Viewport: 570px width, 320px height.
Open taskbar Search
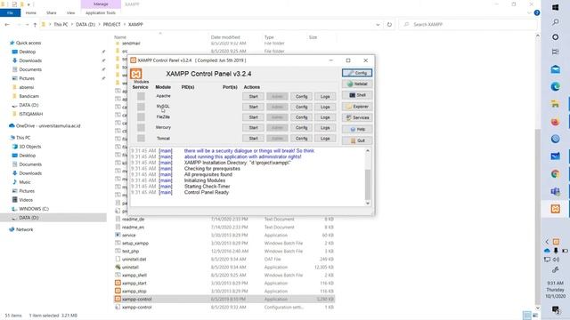coord(555,22)
